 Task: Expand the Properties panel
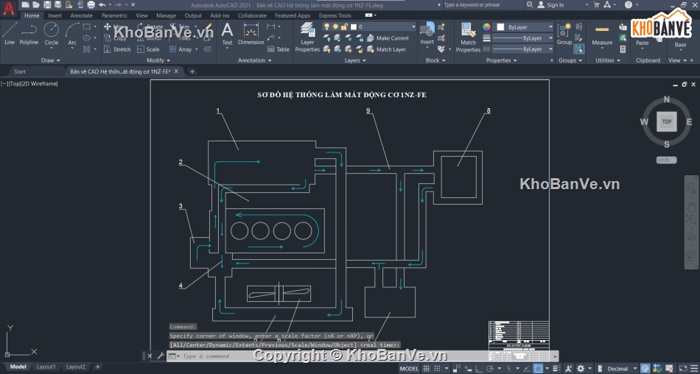pyautogui.click(x=501, y=60)
